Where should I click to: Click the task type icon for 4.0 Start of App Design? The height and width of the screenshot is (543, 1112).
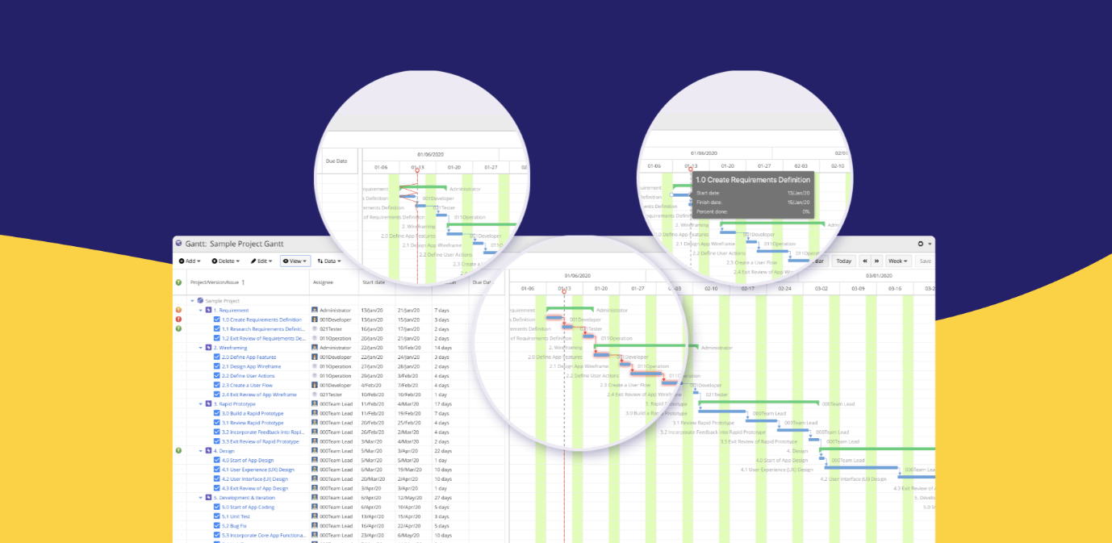pos(217,460)
